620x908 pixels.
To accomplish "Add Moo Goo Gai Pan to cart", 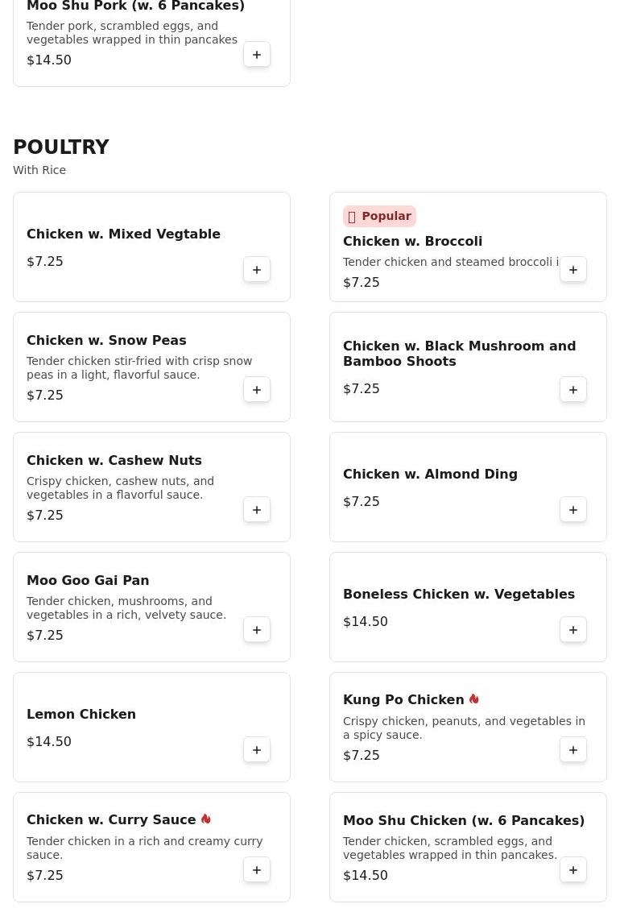I will tap(257, 630).
